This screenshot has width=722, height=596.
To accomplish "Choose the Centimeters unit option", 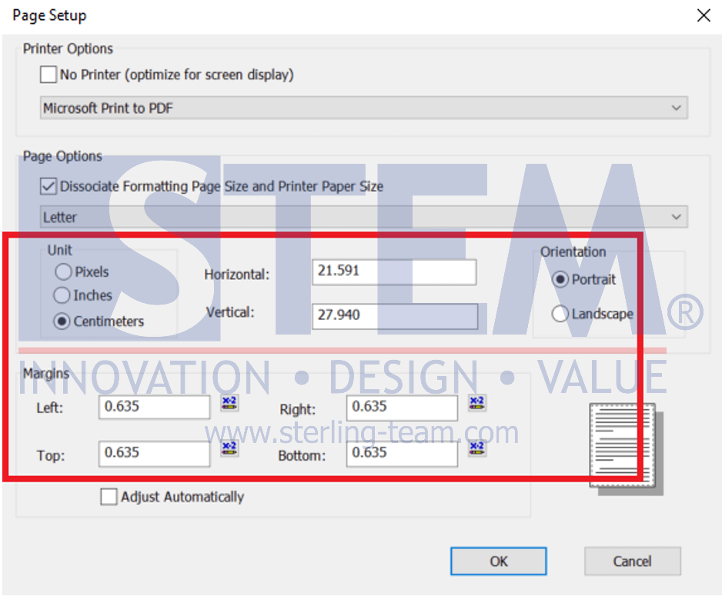I will (x=63, y=321).
